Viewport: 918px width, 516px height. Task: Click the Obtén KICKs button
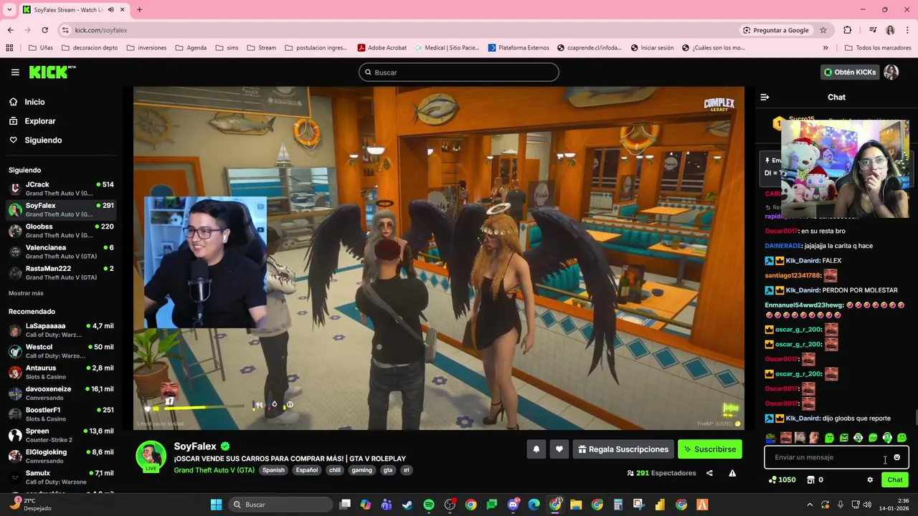(850, 72)
